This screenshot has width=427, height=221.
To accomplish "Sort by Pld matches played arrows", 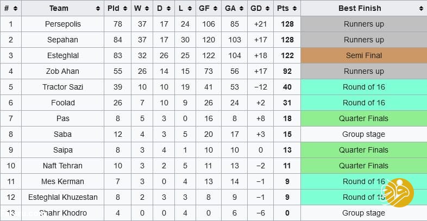I will tap(126, 8).
